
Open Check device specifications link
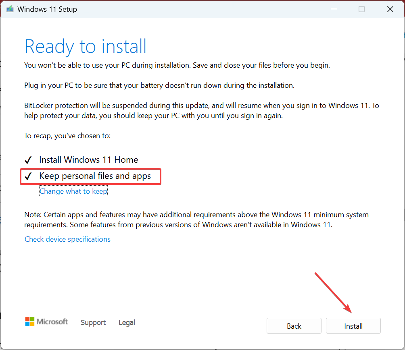(67, 239)
